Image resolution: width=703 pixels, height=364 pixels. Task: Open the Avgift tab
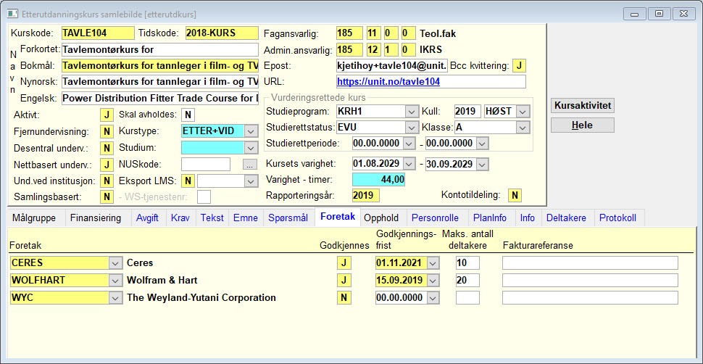[148, 218]
